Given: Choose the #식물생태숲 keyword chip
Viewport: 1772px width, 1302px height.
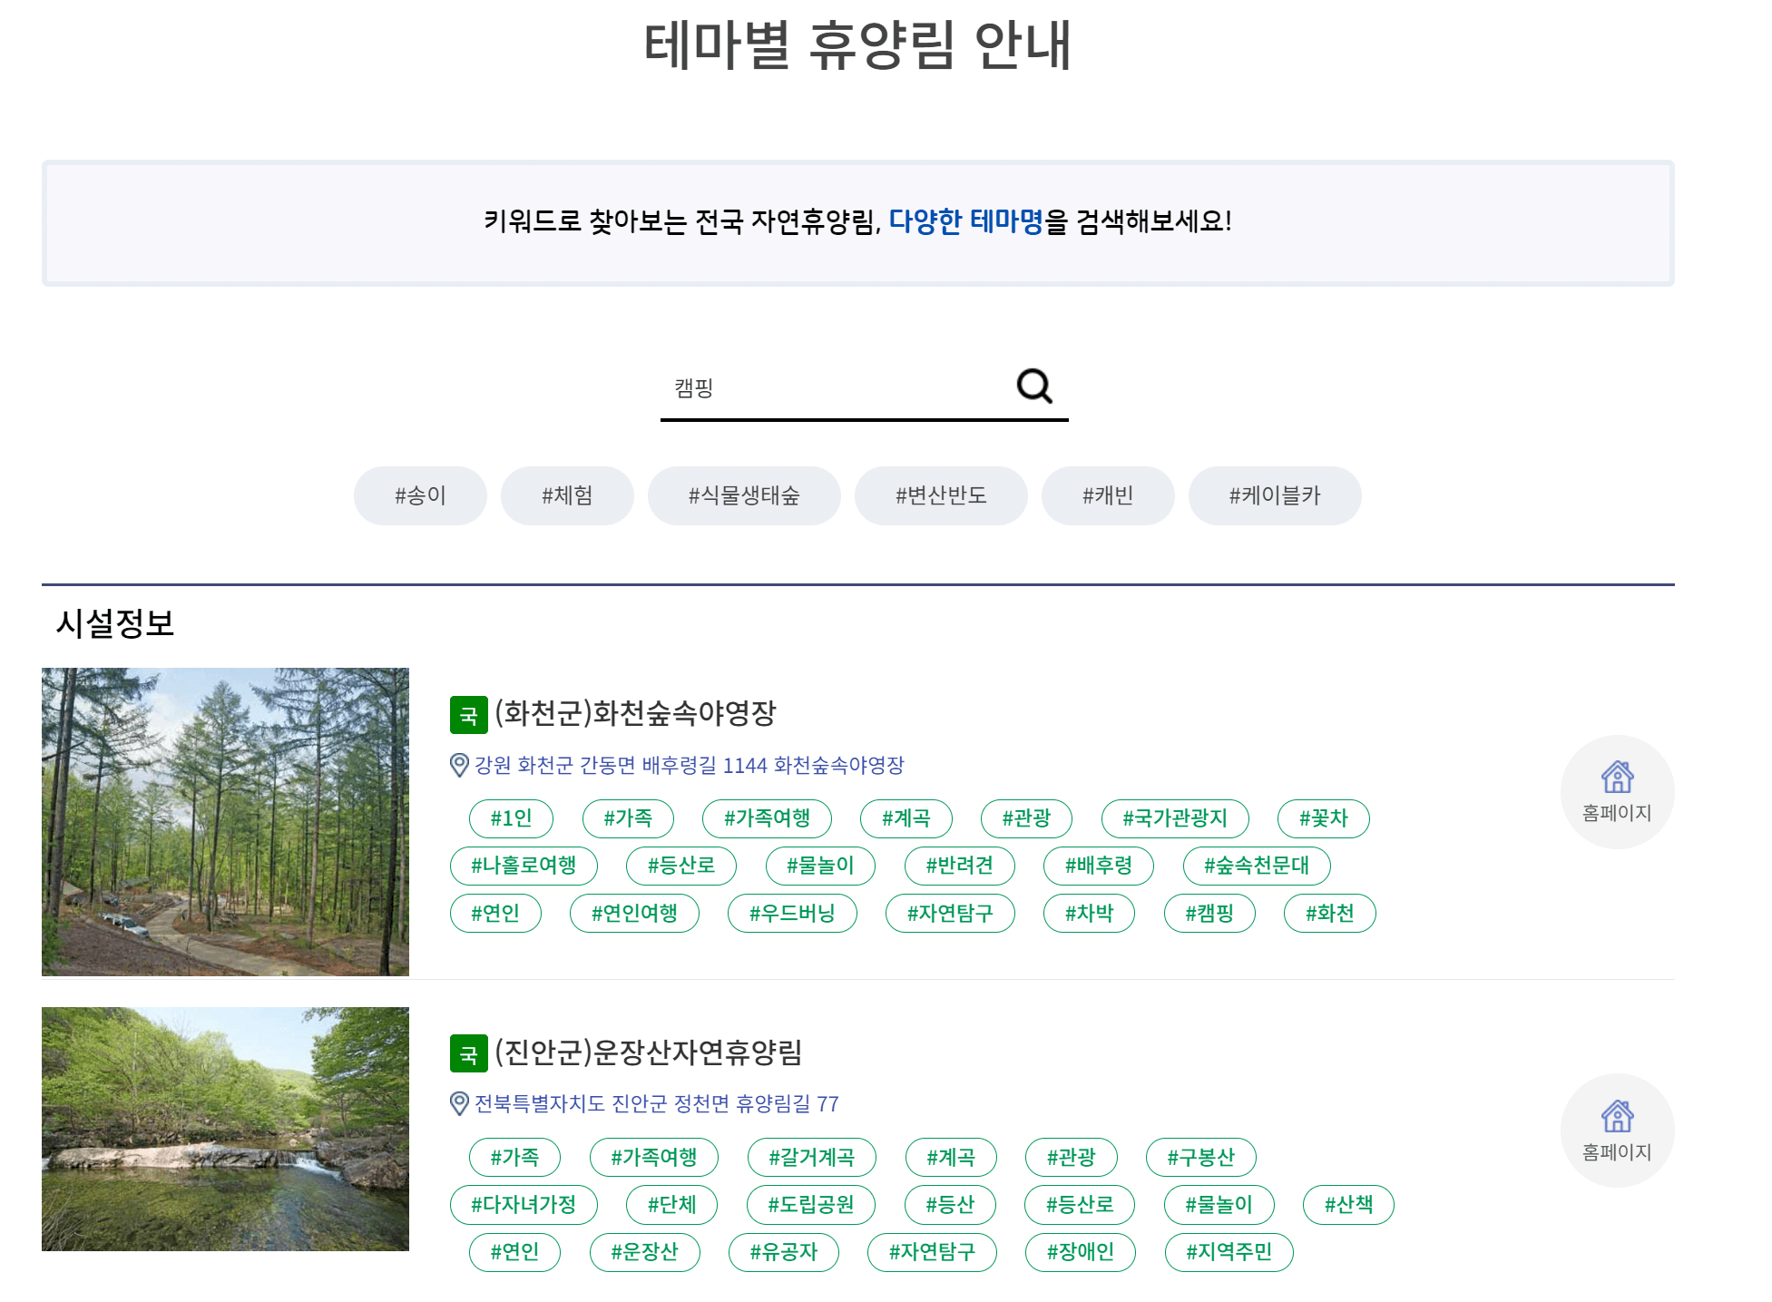Looking at the screenshot, I should (x=743, y=495).
